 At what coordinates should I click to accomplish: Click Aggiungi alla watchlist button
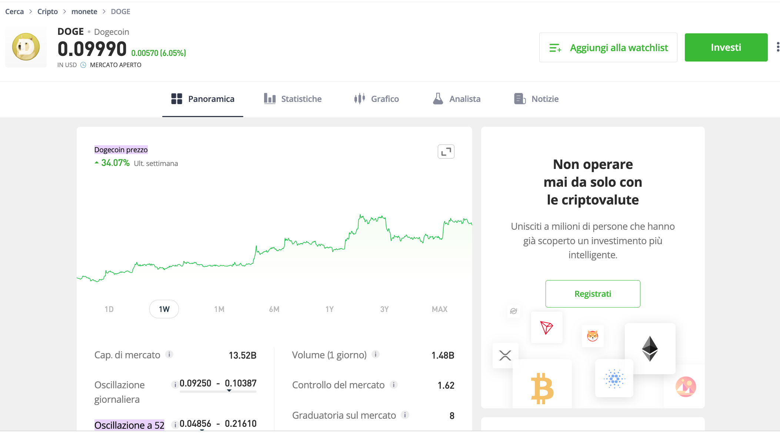tap(608, 47)
